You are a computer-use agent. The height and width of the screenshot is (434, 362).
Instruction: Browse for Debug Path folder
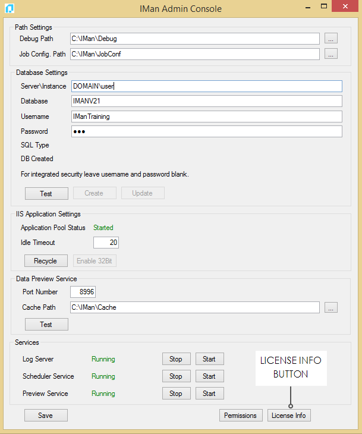[x=331, y=39]
